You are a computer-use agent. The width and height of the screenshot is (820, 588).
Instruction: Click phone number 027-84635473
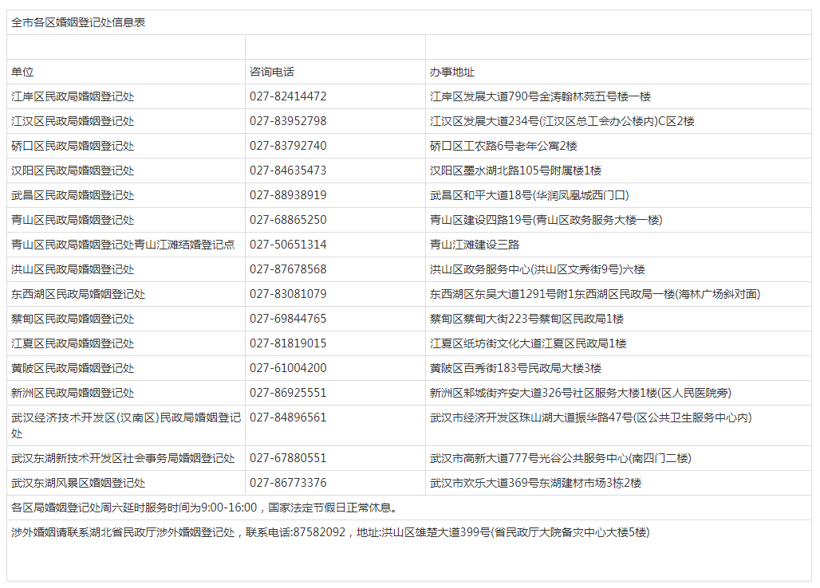pos(288,171)
